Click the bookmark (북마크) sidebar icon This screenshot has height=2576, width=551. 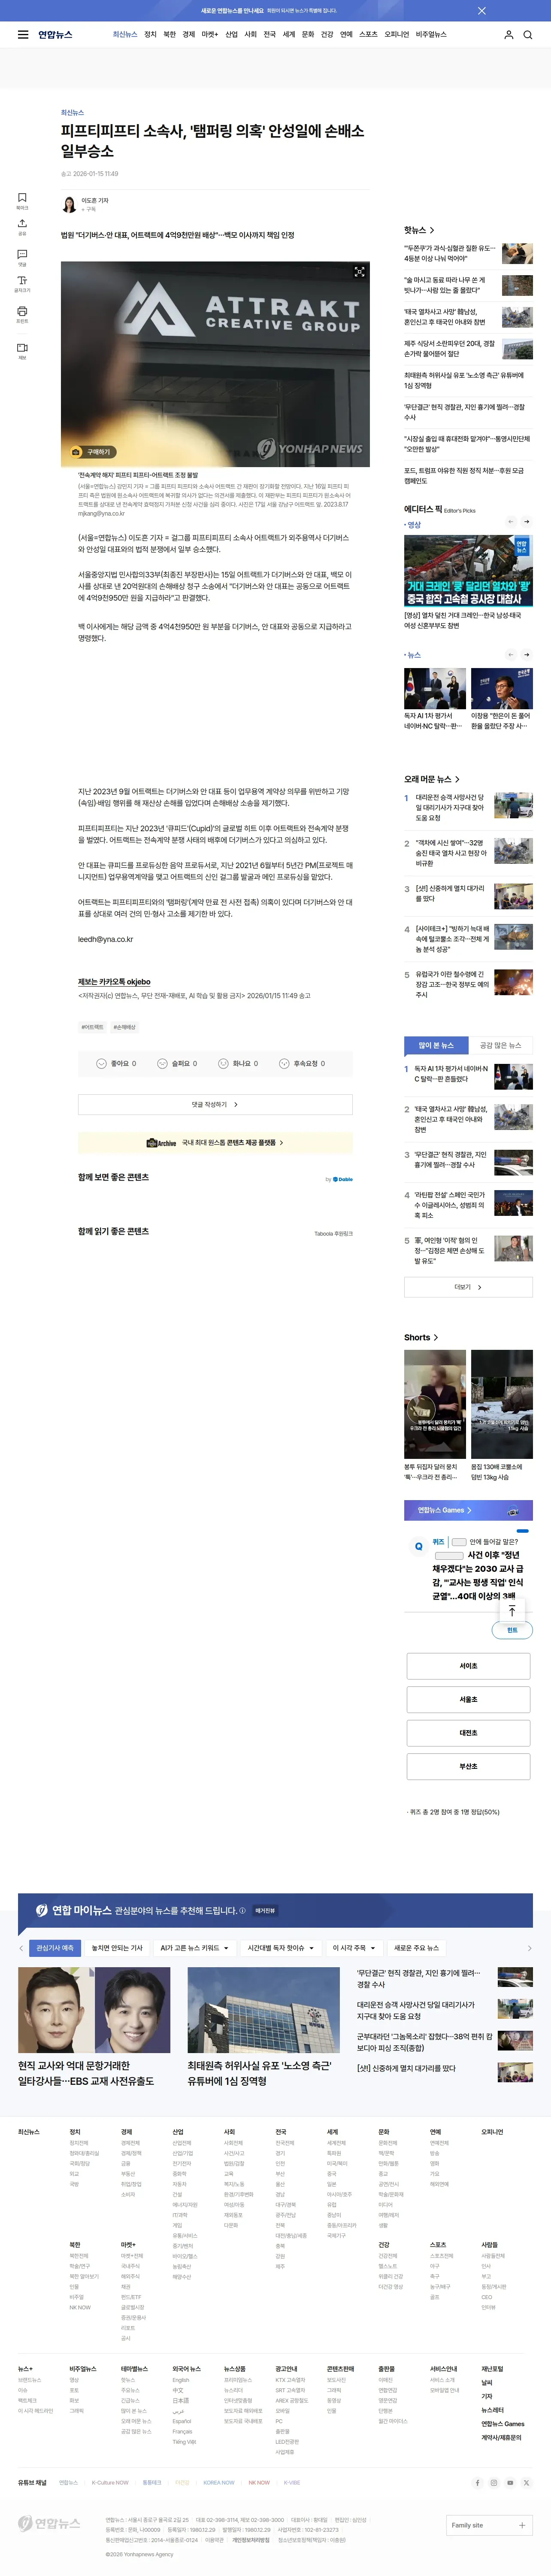[x=22, y=200]
